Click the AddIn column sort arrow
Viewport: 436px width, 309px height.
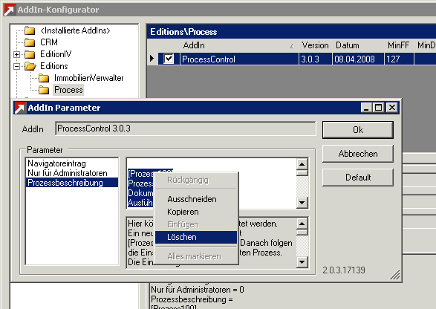292,46
